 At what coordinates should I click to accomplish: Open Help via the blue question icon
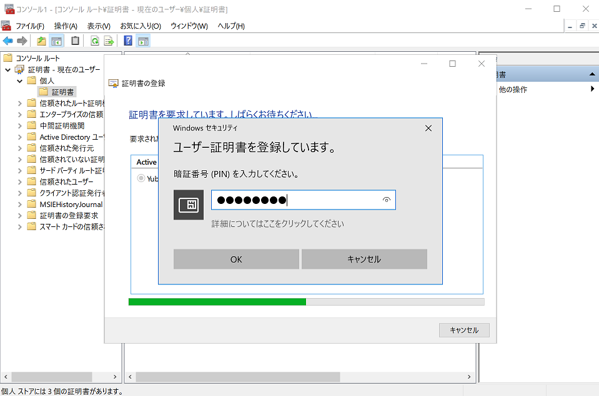point(128,41)
